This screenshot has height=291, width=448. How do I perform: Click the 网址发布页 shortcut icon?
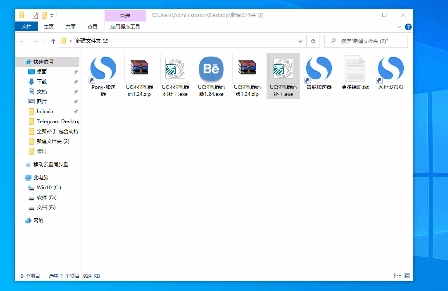point(391,69)
